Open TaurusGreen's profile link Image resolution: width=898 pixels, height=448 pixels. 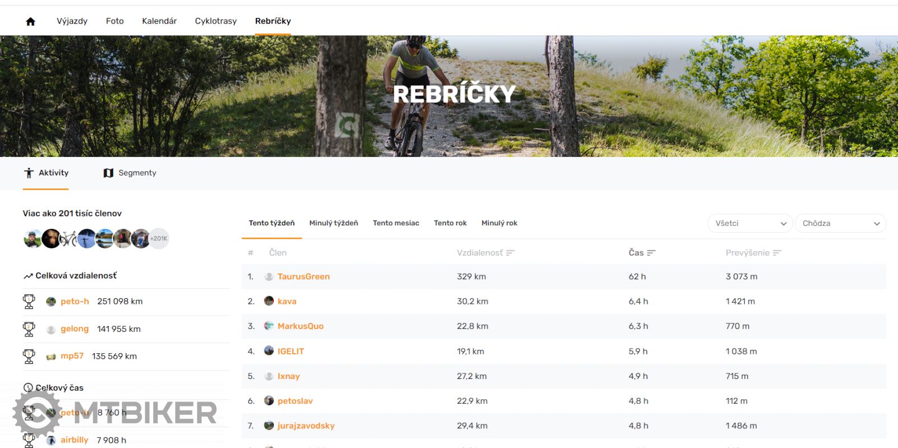point(303,276)
